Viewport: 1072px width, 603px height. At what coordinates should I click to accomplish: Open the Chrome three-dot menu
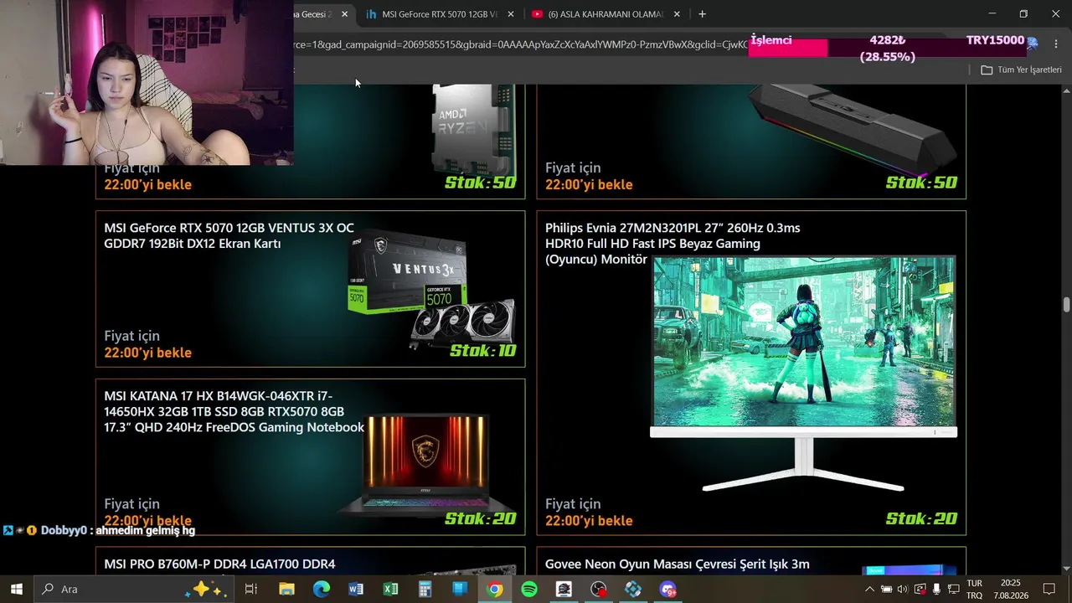tap(1056, 44)
